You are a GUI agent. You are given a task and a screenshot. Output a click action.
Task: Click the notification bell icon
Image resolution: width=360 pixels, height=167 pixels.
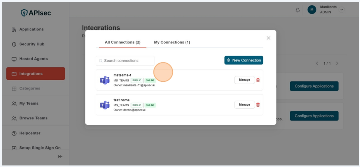[298, 10]
